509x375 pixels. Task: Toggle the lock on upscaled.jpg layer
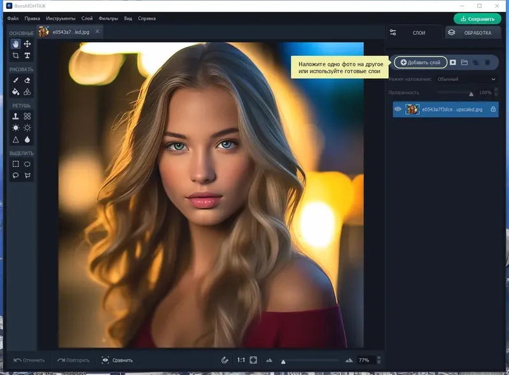[493, 110]
